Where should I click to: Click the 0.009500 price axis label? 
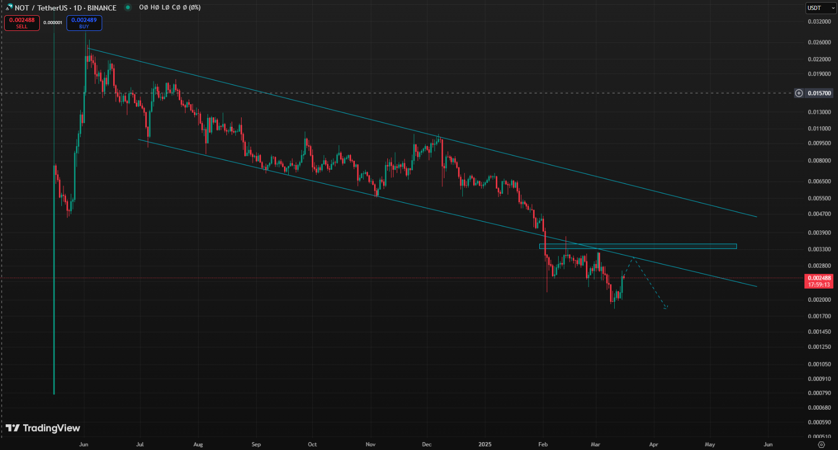819,143
